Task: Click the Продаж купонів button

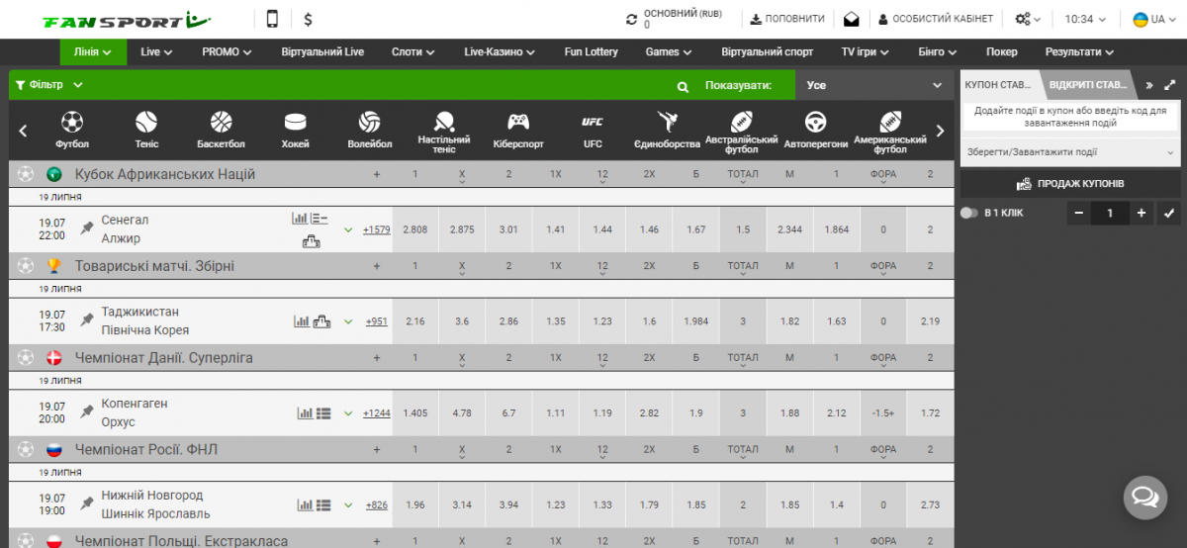Action: tap(1069, 184)
